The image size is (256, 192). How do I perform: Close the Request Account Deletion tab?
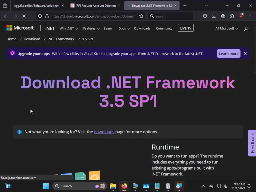119,6
